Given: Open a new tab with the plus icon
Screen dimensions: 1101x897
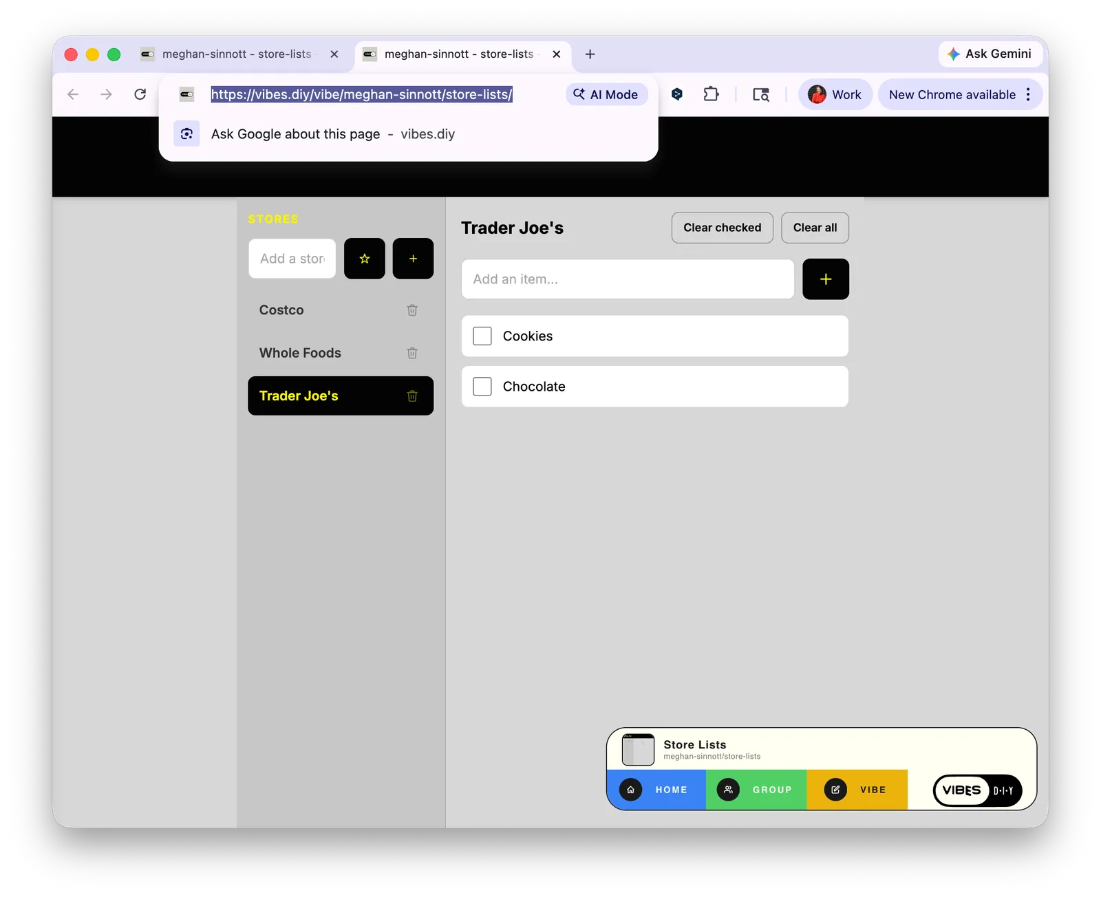Looking at the screenshot, I should (x=590, y=54).
